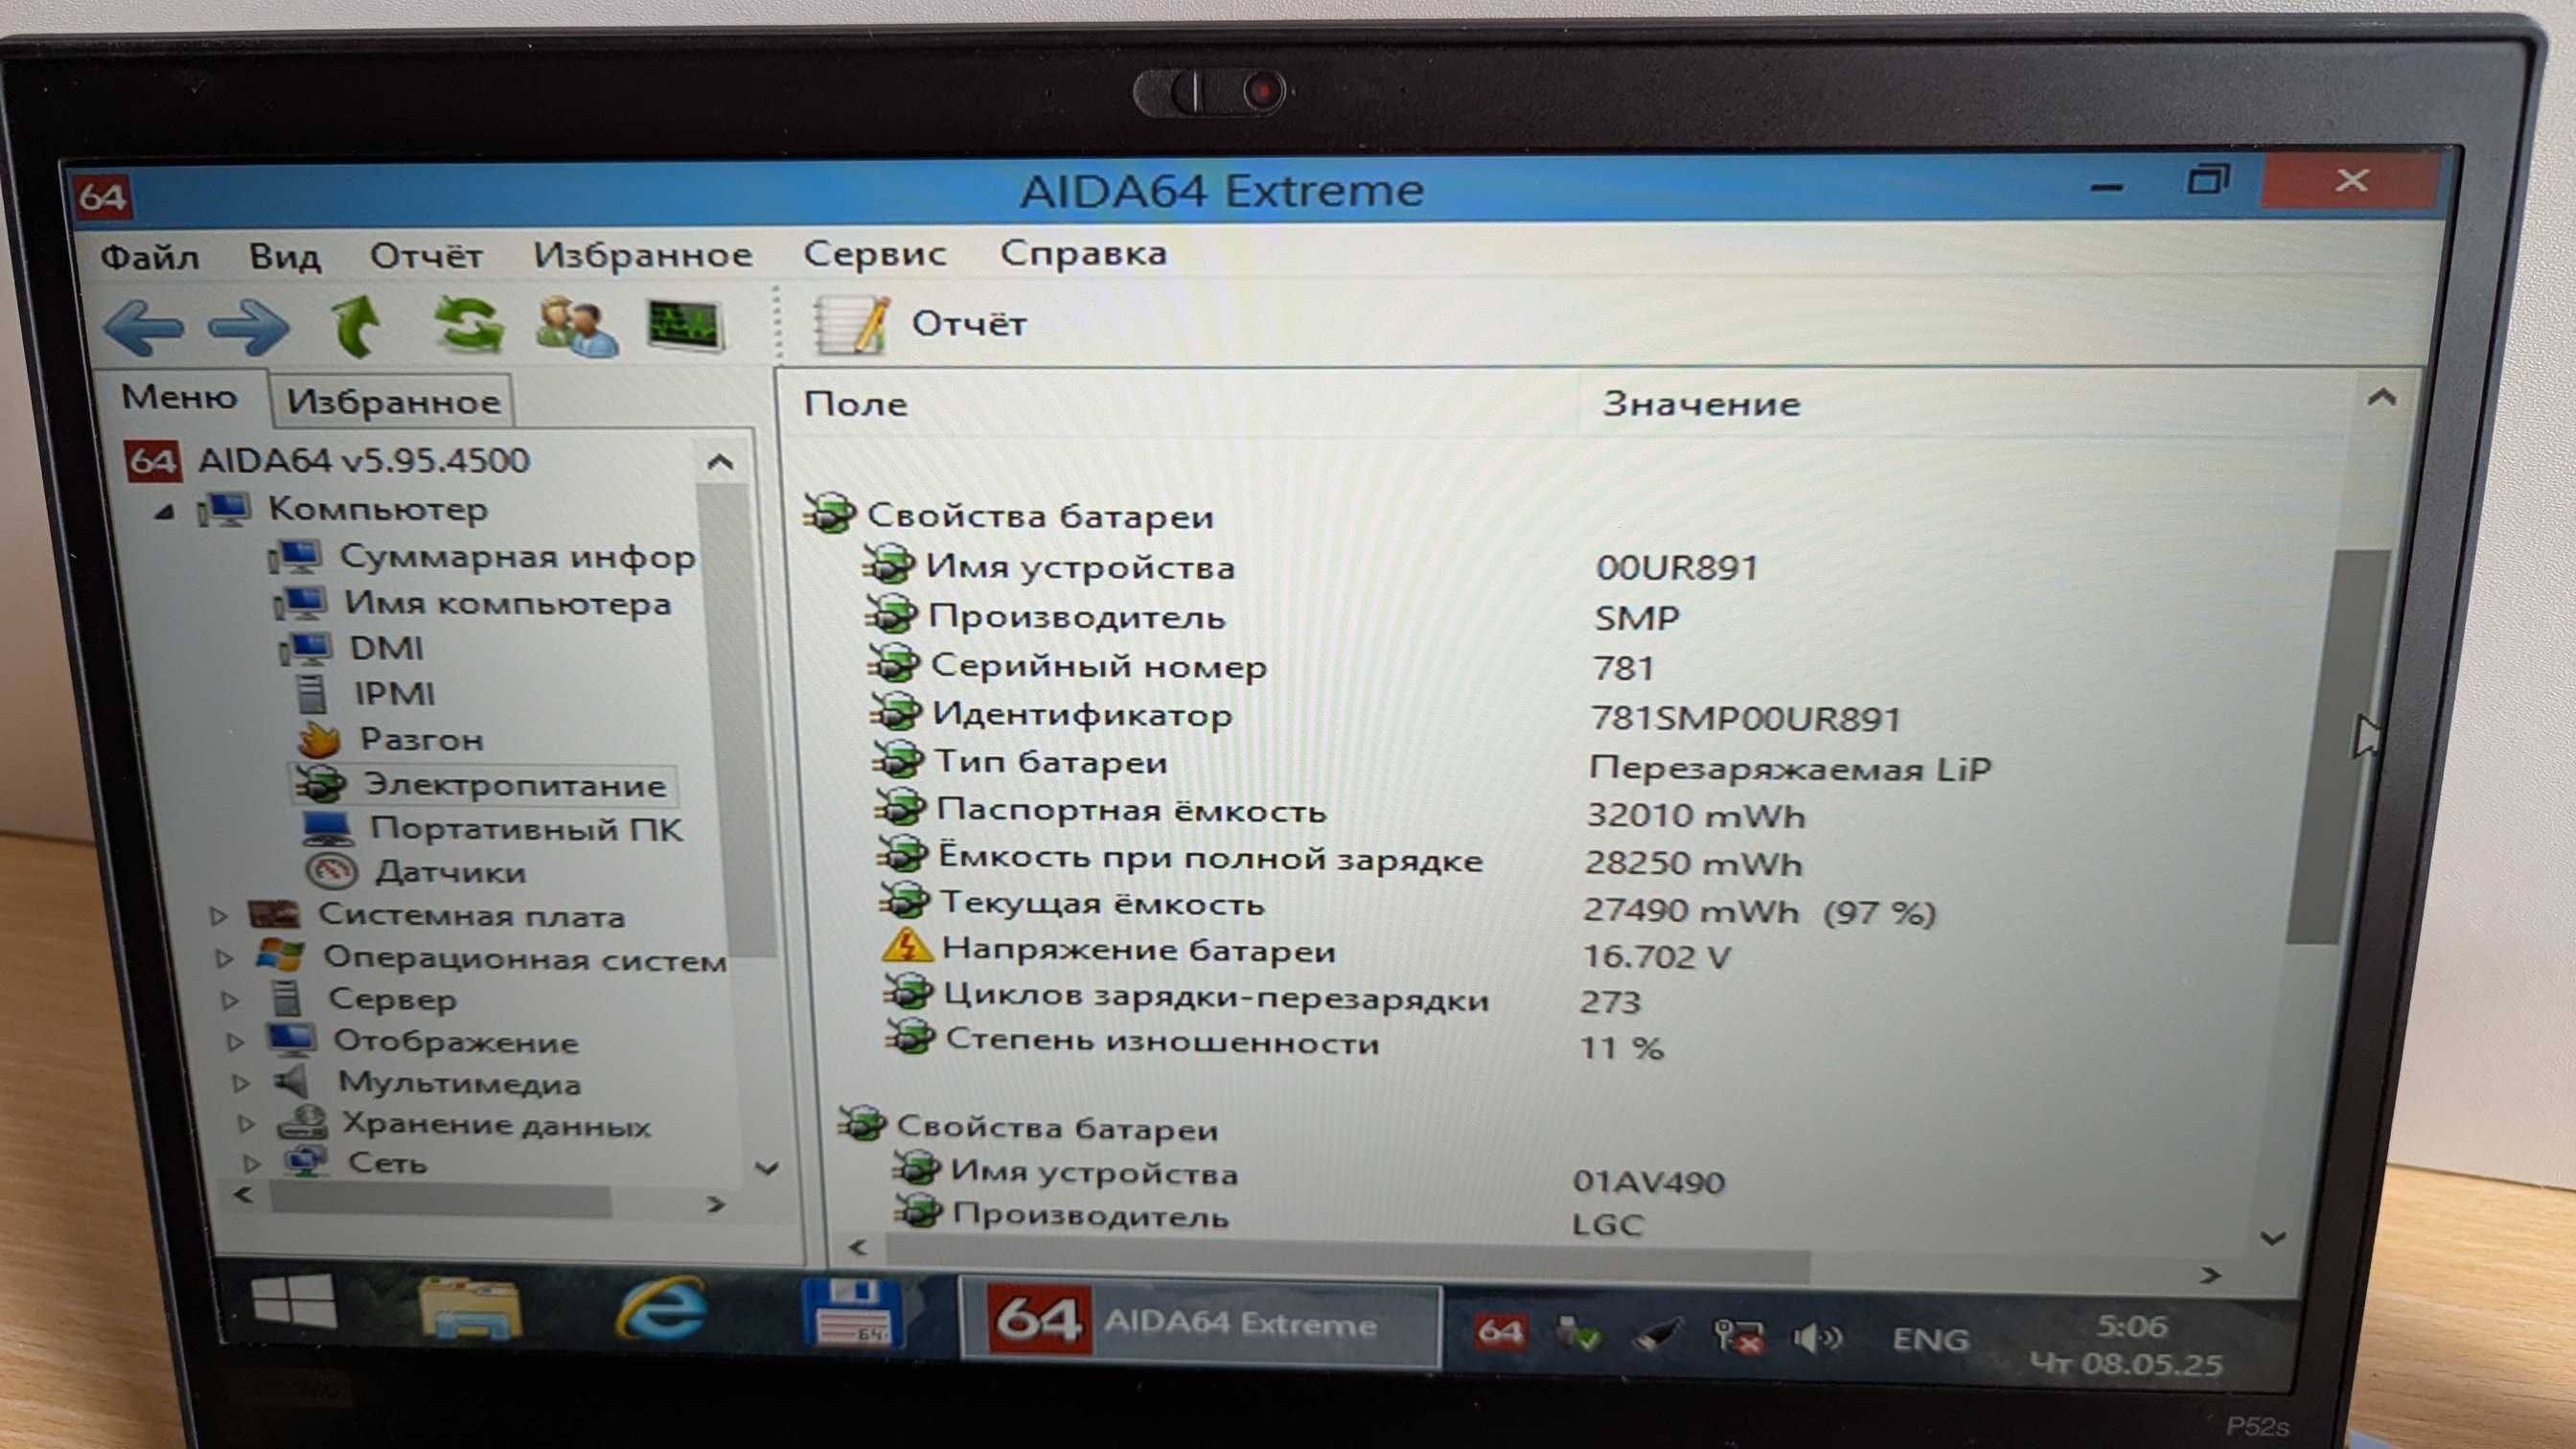Click the ENG language indicator

[1931, 1339]
